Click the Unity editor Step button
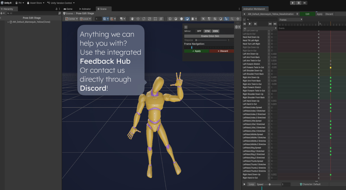Image resolution: width=346 pixels, height=190 pixels. click(305, 3)
